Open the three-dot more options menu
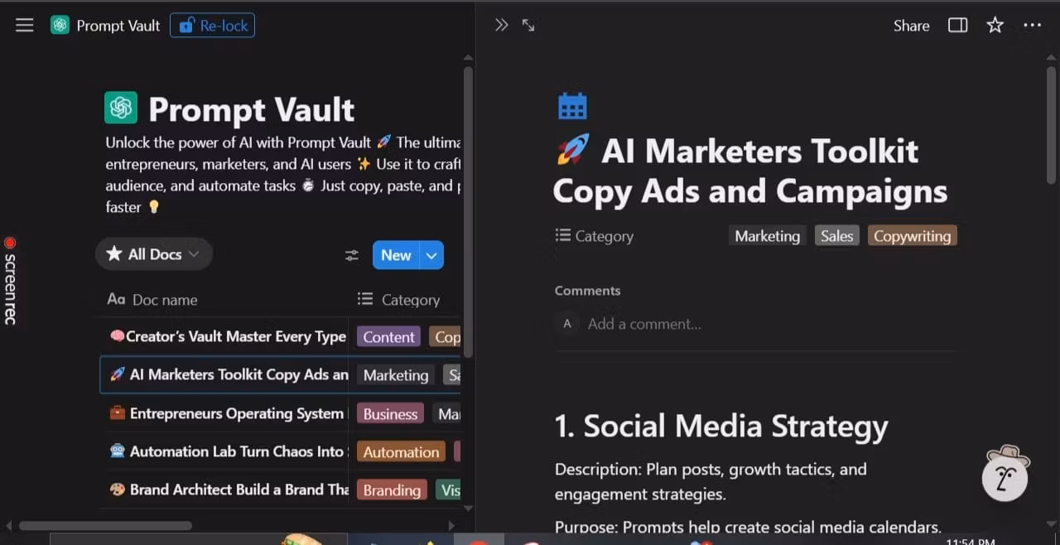 click(x=1032, y=26)
